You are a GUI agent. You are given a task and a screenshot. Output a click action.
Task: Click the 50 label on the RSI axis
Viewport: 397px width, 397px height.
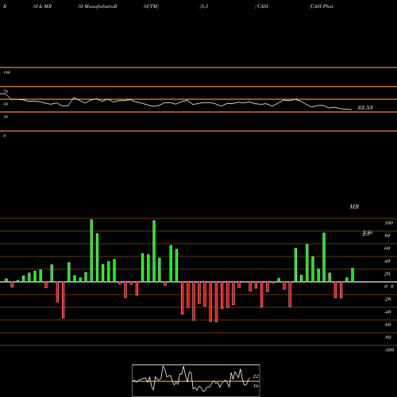[x=6, y=104]
